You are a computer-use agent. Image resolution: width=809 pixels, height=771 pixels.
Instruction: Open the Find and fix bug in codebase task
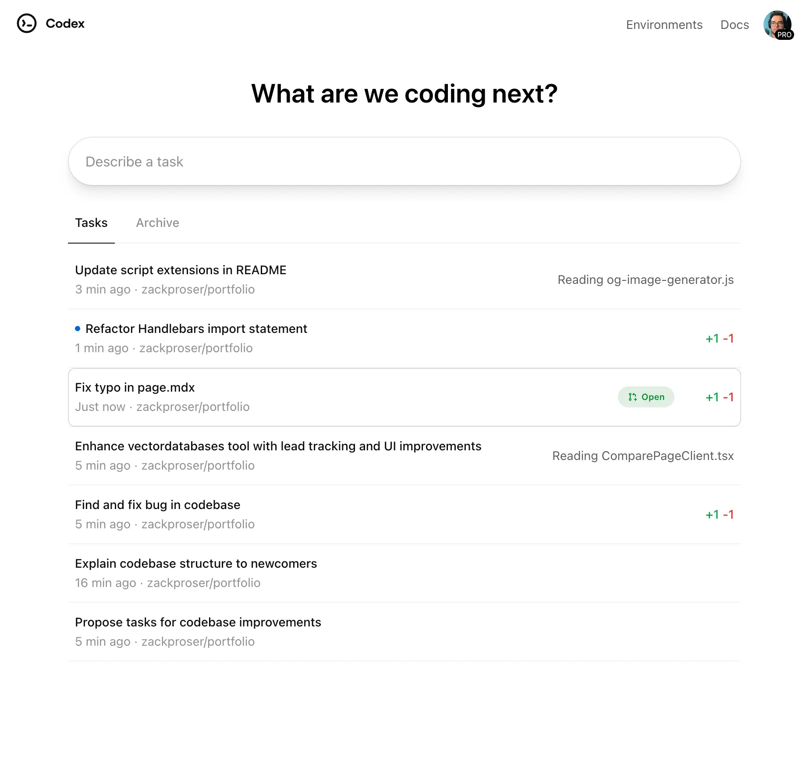157,505
